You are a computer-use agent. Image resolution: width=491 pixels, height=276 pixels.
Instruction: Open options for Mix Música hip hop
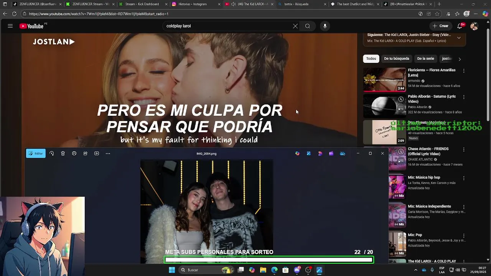click(464, 178)
